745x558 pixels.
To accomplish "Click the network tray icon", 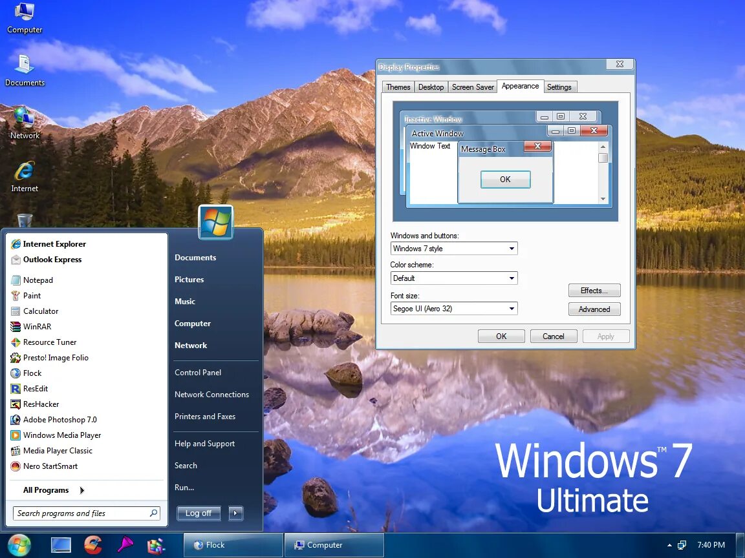I will (x=682, y=545).
